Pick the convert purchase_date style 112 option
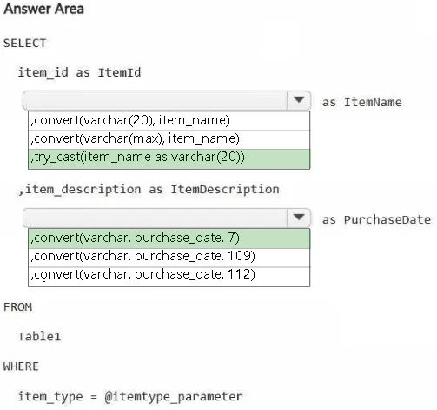437x410 pixels. coord(169,277)
